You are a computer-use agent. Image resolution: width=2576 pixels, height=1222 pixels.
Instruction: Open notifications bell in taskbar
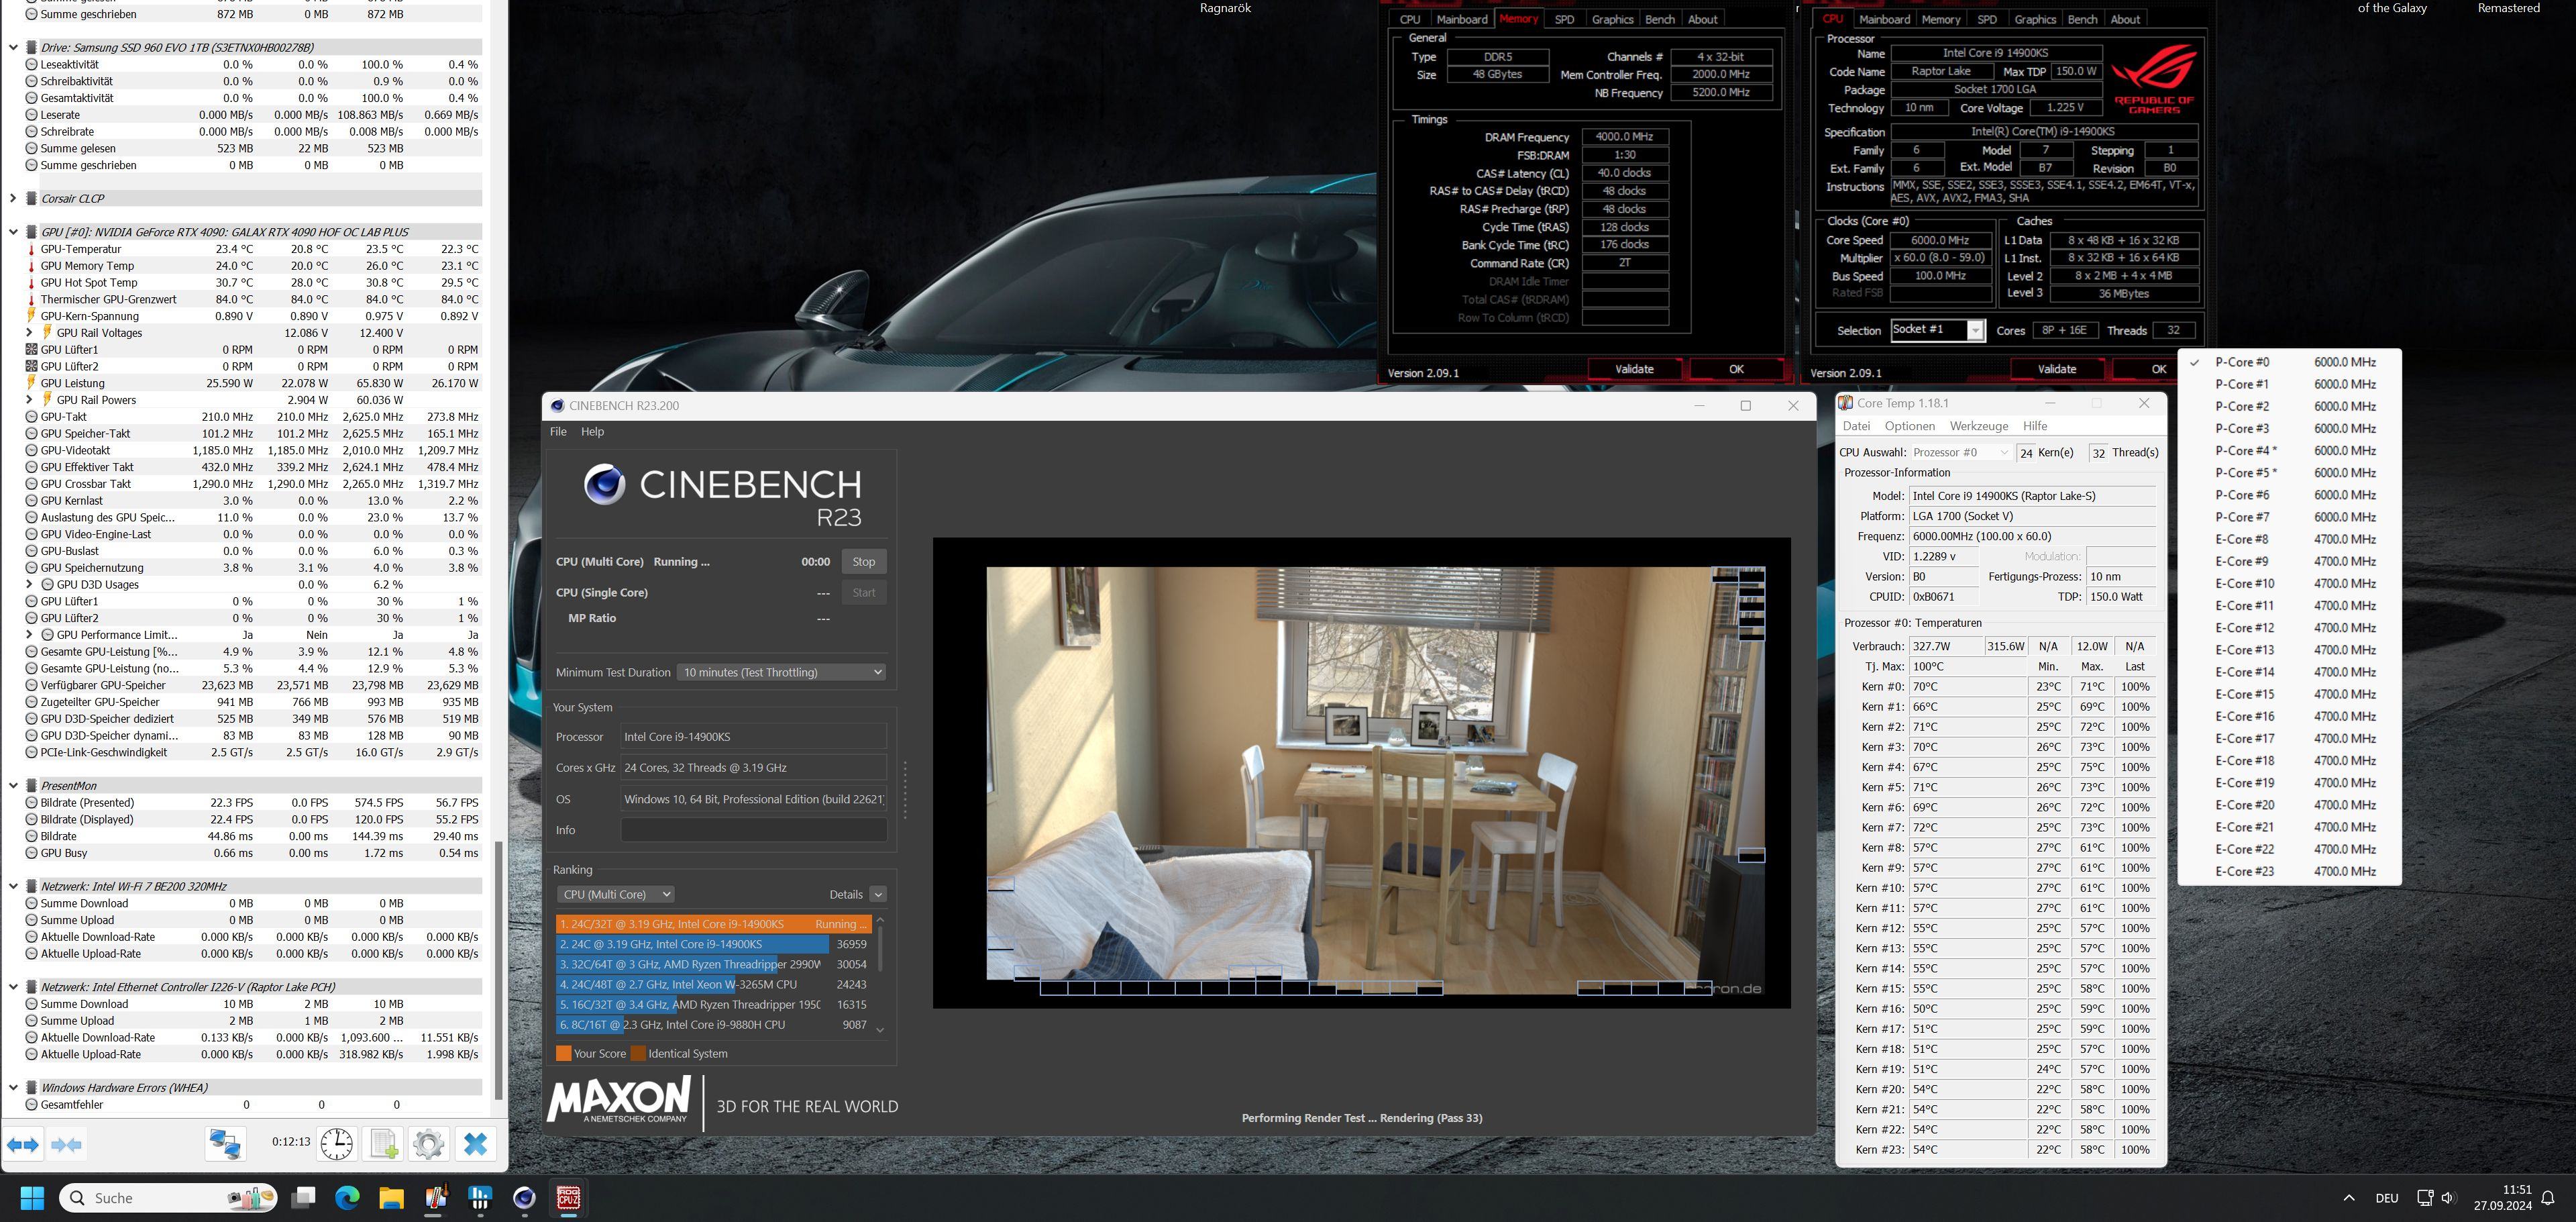click(x=2548, y=1198)
